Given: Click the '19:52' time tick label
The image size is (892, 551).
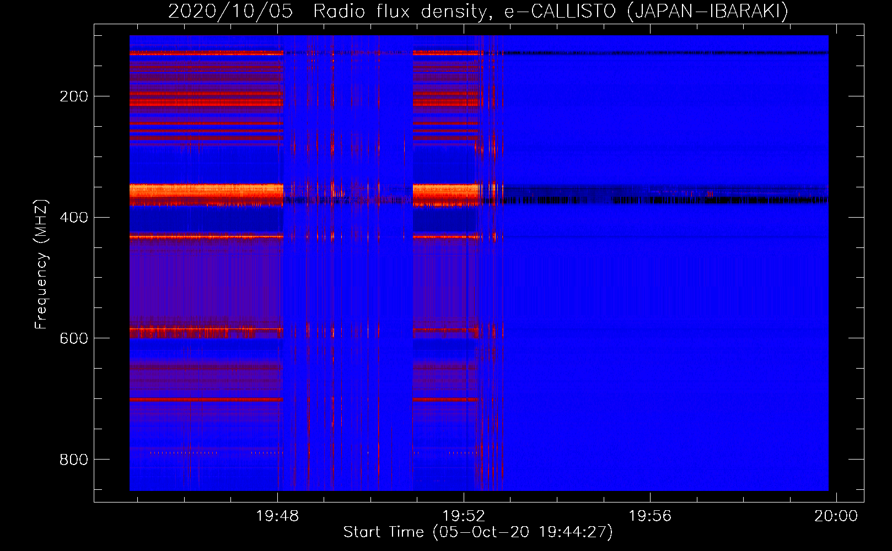Looking at the screenshot, I should 464,516.
